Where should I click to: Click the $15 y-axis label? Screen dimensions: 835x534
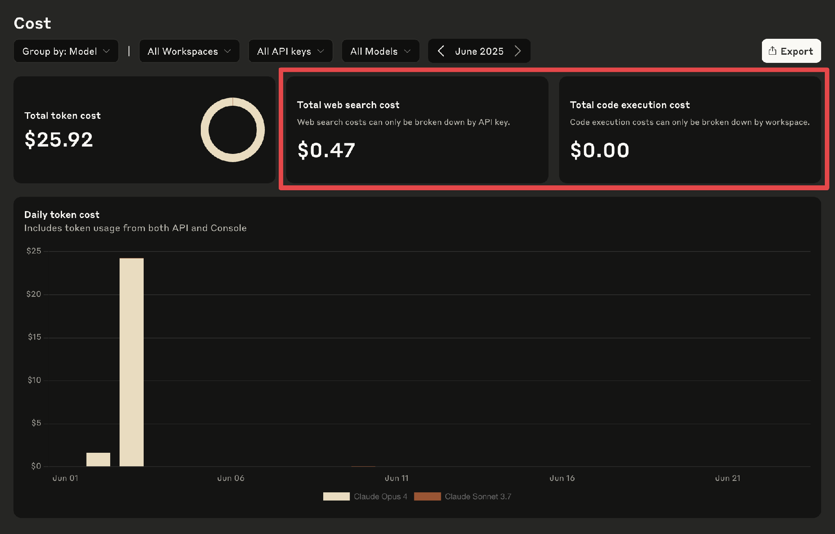pos(35,337)
